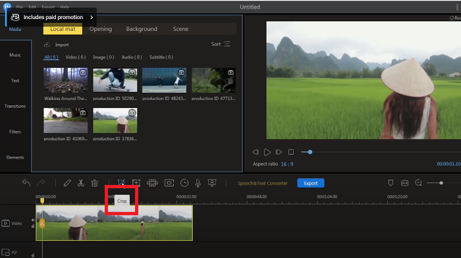Select the production ID 50290... skateboard thumbnail
Viewport: 461px width, 258px height.
tap(115, 80)
